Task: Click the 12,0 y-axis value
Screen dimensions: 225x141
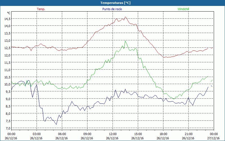Action: pos(7,55)
